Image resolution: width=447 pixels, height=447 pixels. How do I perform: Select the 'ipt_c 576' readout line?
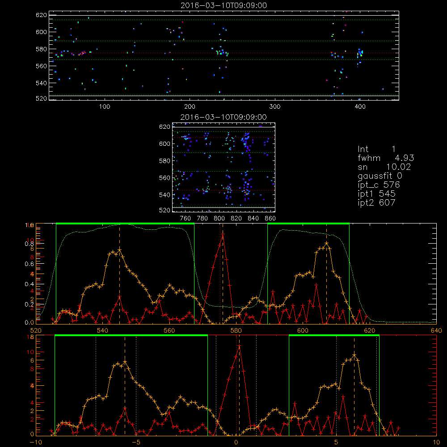[x=379, y=185]
